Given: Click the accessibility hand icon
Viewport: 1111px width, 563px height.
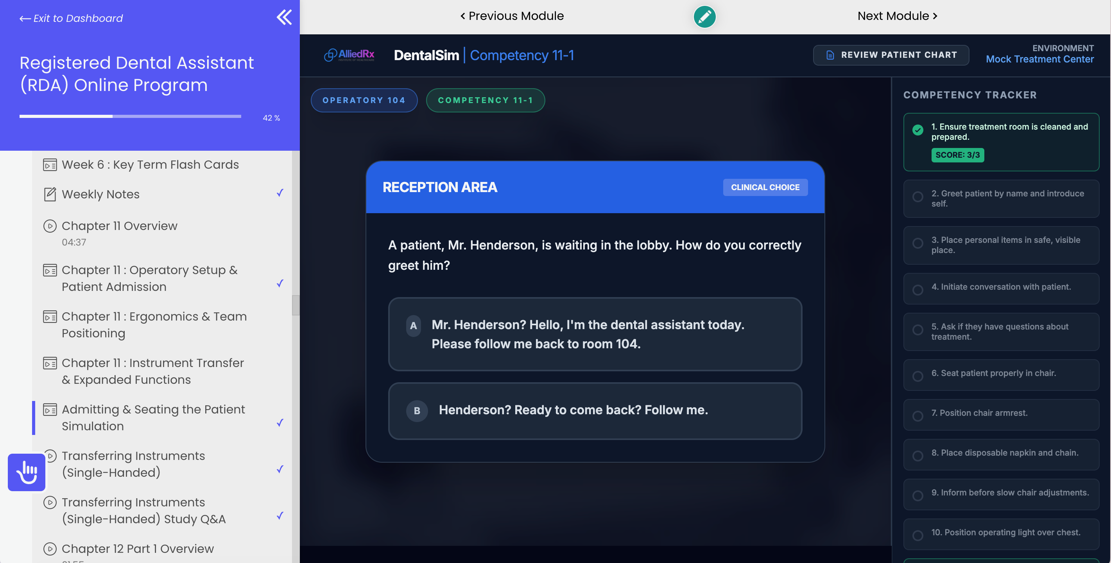Looking at the screenshot, I should (x=27, y=472).
